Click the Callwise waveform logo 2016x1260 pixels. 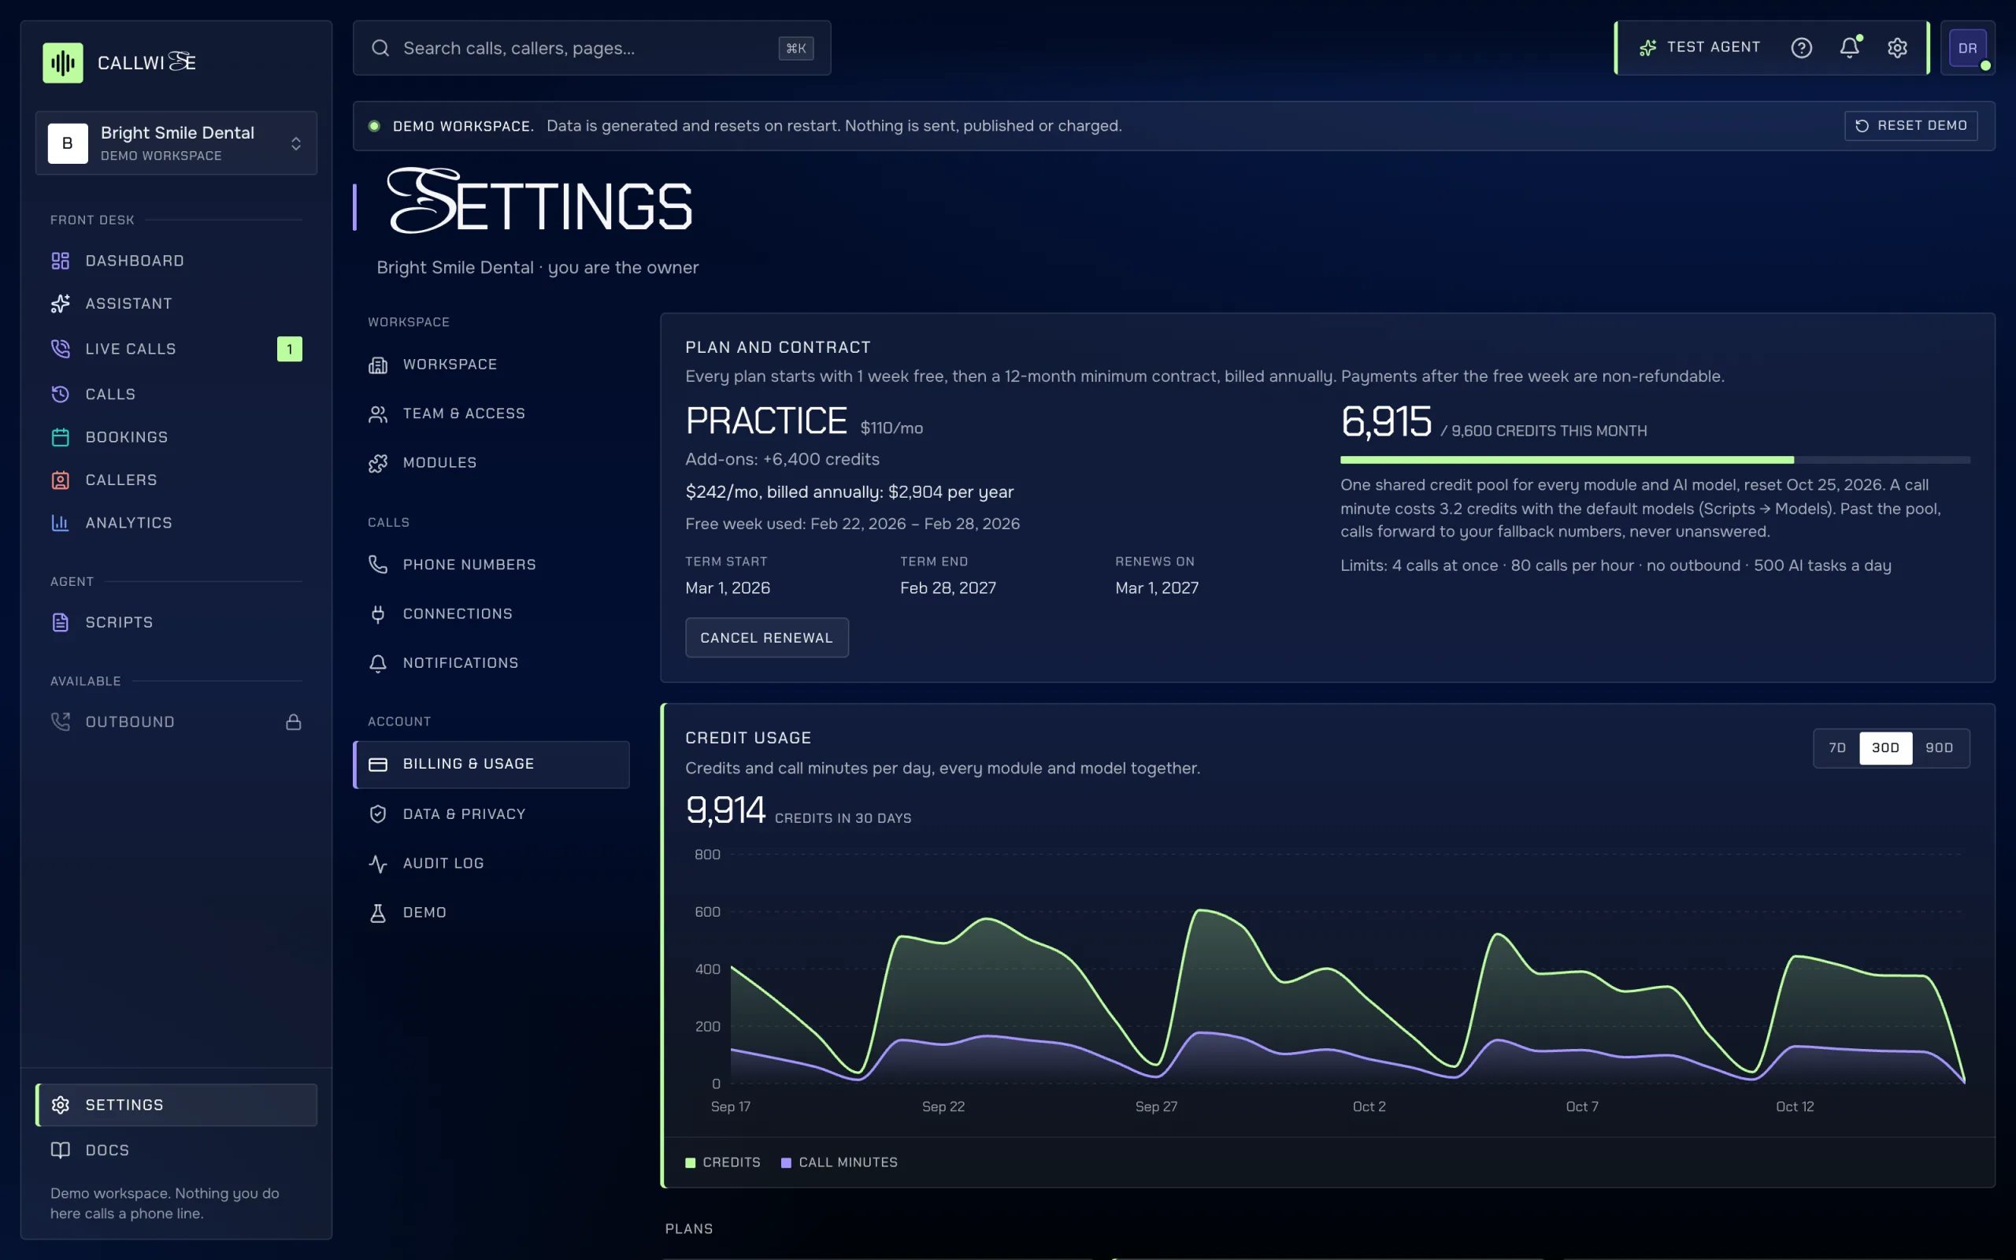click(x=62, y=62)
